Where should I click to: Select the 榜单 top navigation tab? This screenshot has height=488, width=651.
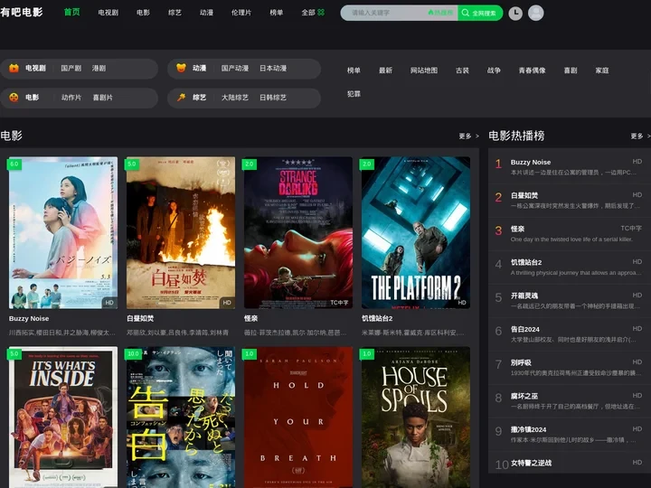277,13
